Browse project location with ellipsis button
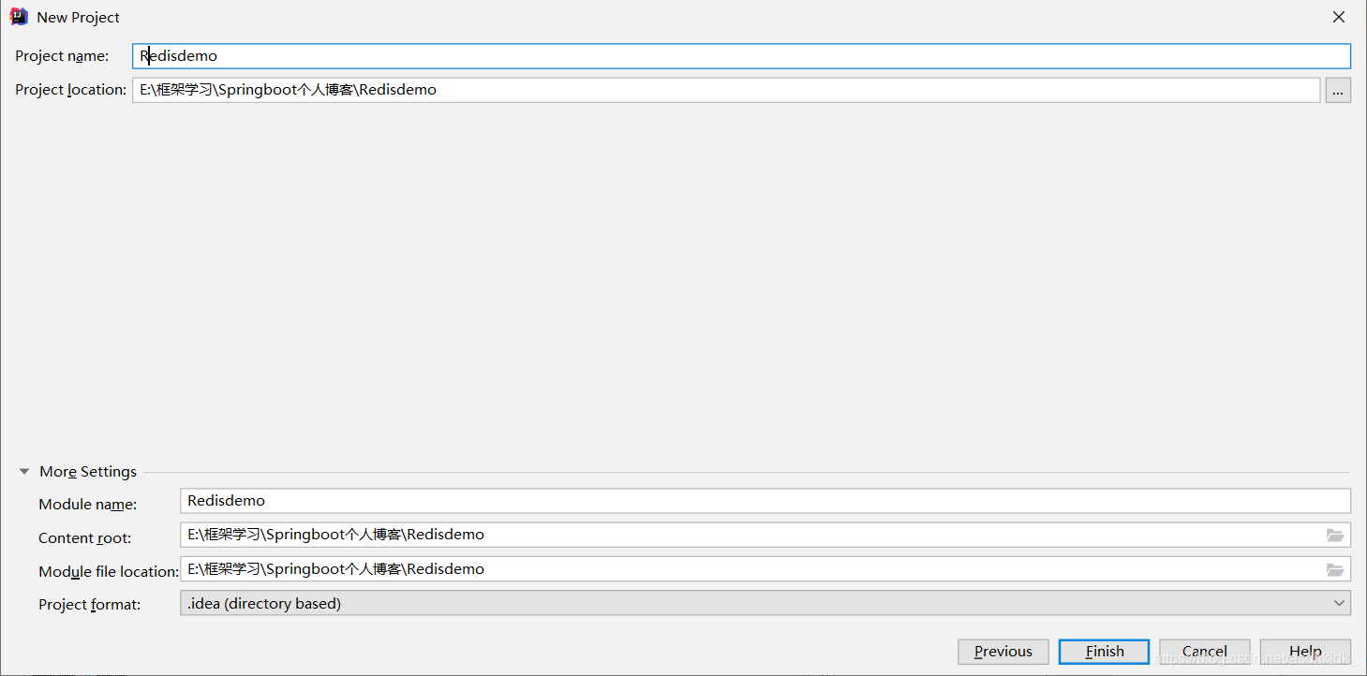The image size is (1367, 676). (1338, 90)
